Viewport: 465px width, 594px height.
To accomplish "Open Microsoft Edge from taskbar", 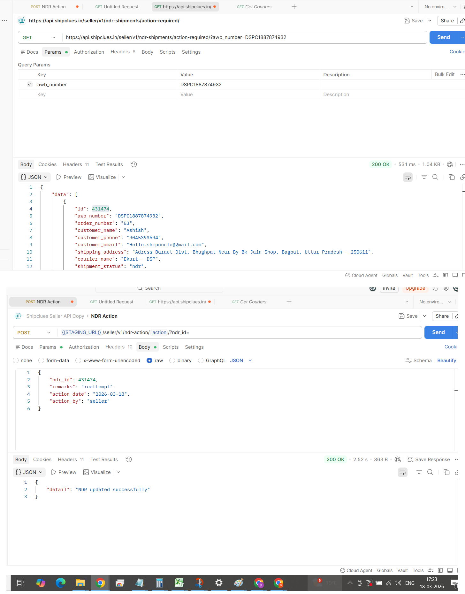I will (61, 583).
